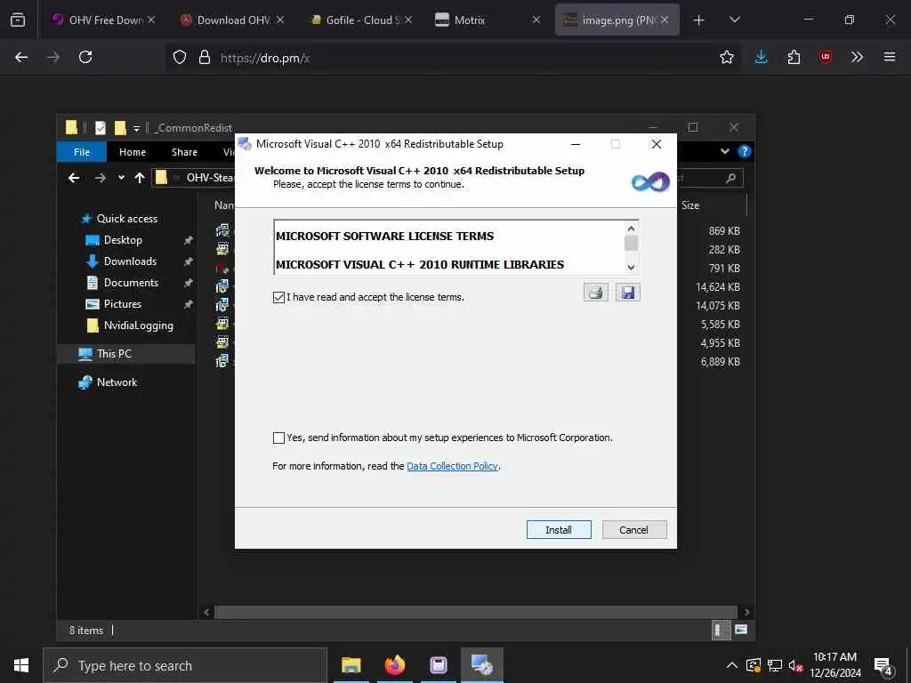Viewport: 911px width, 683px height.
Task: Click the padlock site information icon
Action: tap(204, 57)
